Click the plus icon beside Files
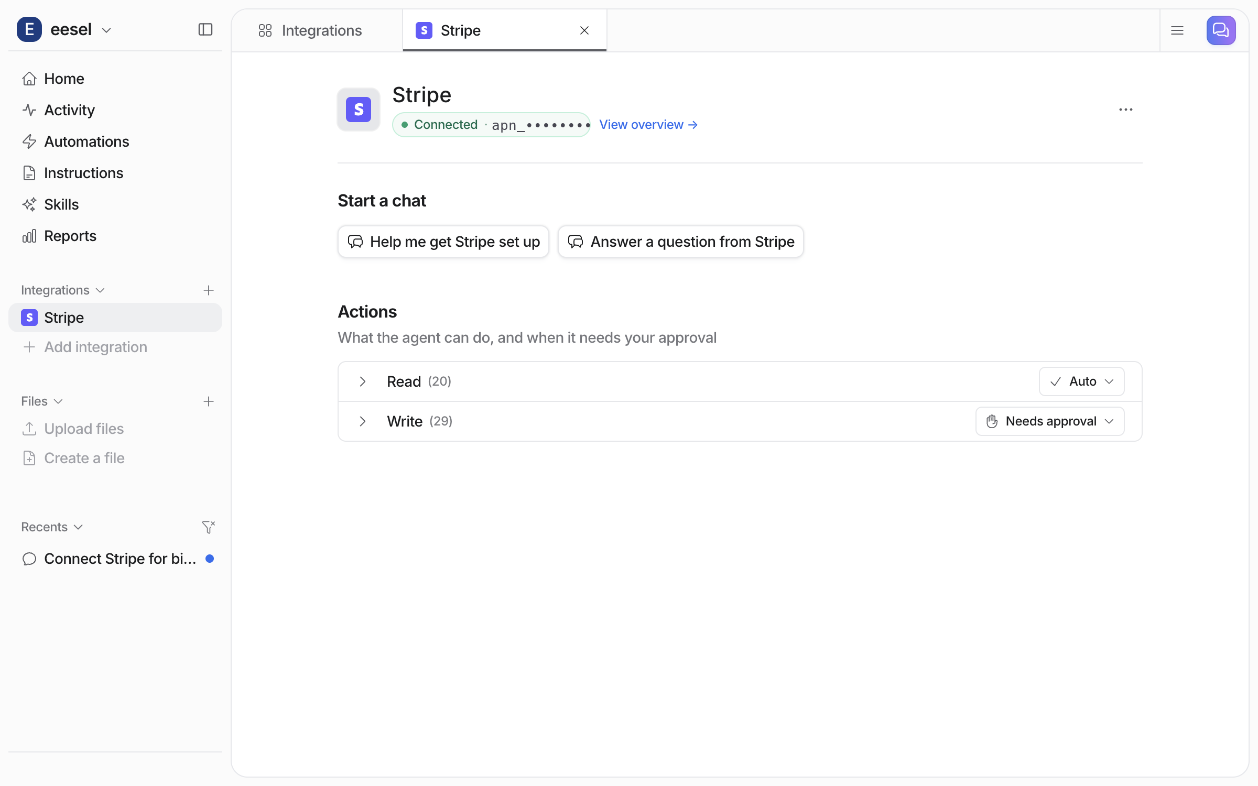Screen dimensions: 1258x786 point(209,401)
